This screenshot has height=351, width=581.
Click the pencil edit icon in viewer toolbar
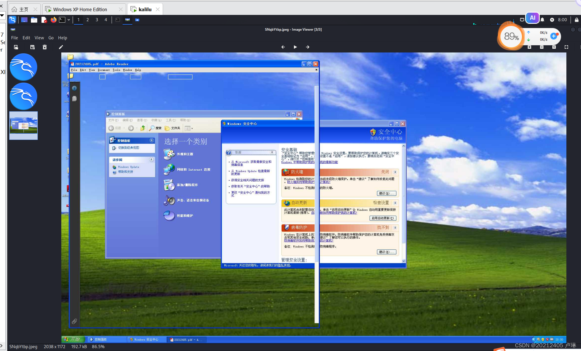tap(61, 47)
